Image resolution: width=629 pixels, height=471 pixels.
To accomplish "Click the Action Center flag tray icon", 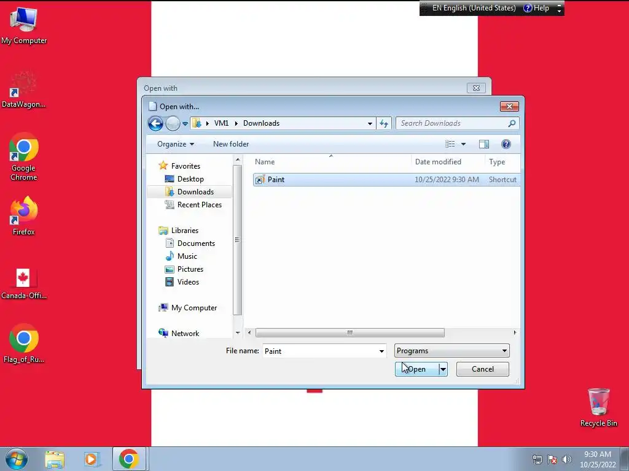I will coord(552,459).
